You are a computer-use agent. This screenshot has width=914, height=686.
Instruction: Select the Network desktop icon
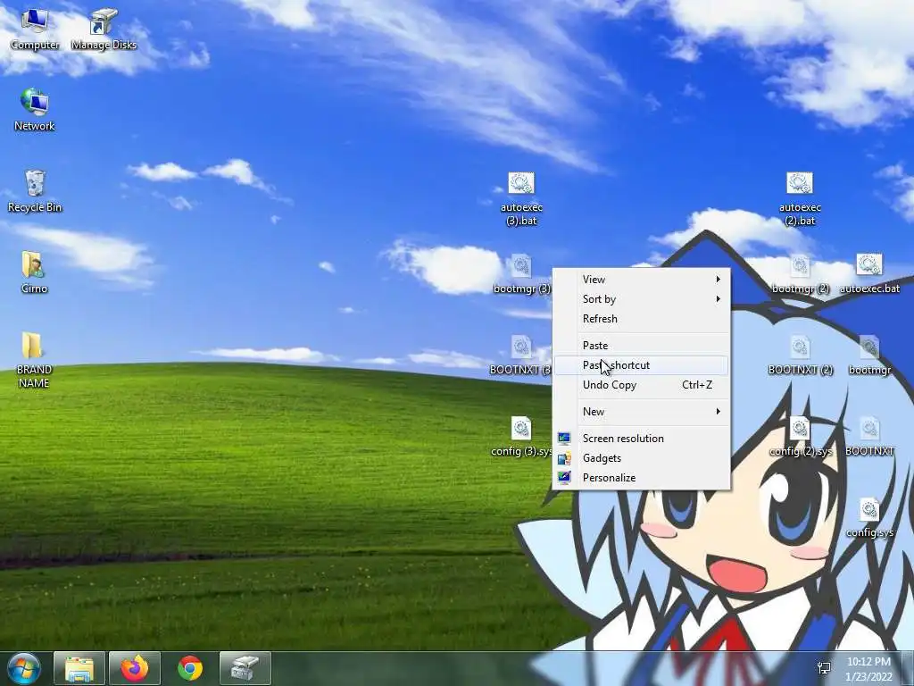35,110
